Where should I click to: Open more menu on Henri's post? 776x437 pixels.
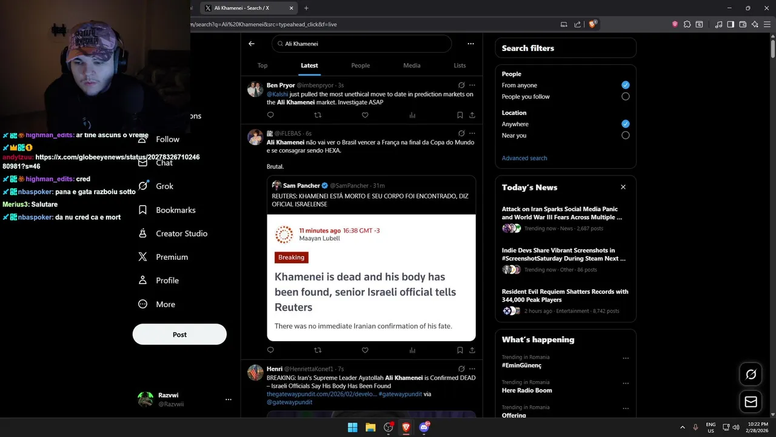472,368
